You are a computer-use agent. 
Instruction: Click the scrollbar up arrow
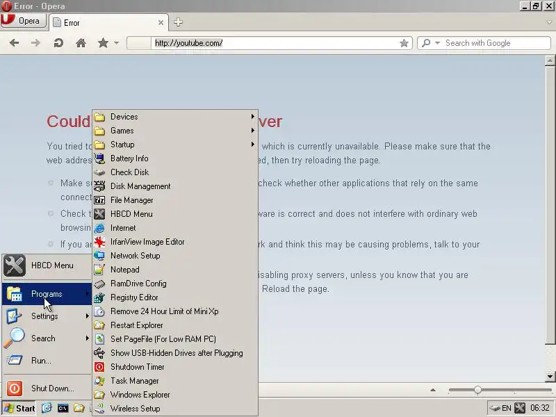550,60
